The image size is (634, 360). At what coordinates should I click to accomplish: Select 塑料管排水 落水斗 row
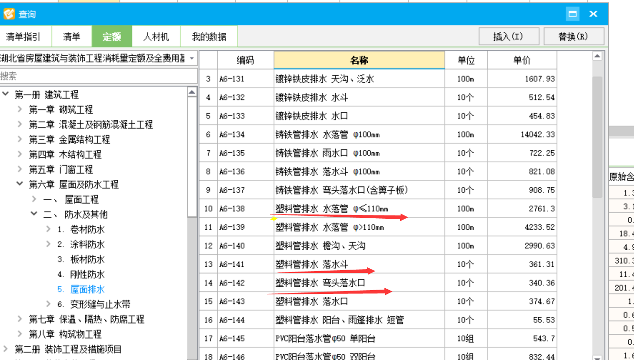pos(378,264)
